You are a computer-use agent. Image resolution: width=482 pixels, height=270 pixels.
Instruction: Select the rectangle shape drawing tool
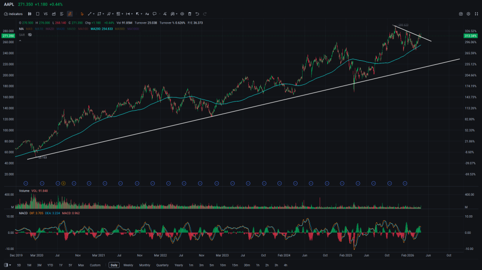coord(99,14)
